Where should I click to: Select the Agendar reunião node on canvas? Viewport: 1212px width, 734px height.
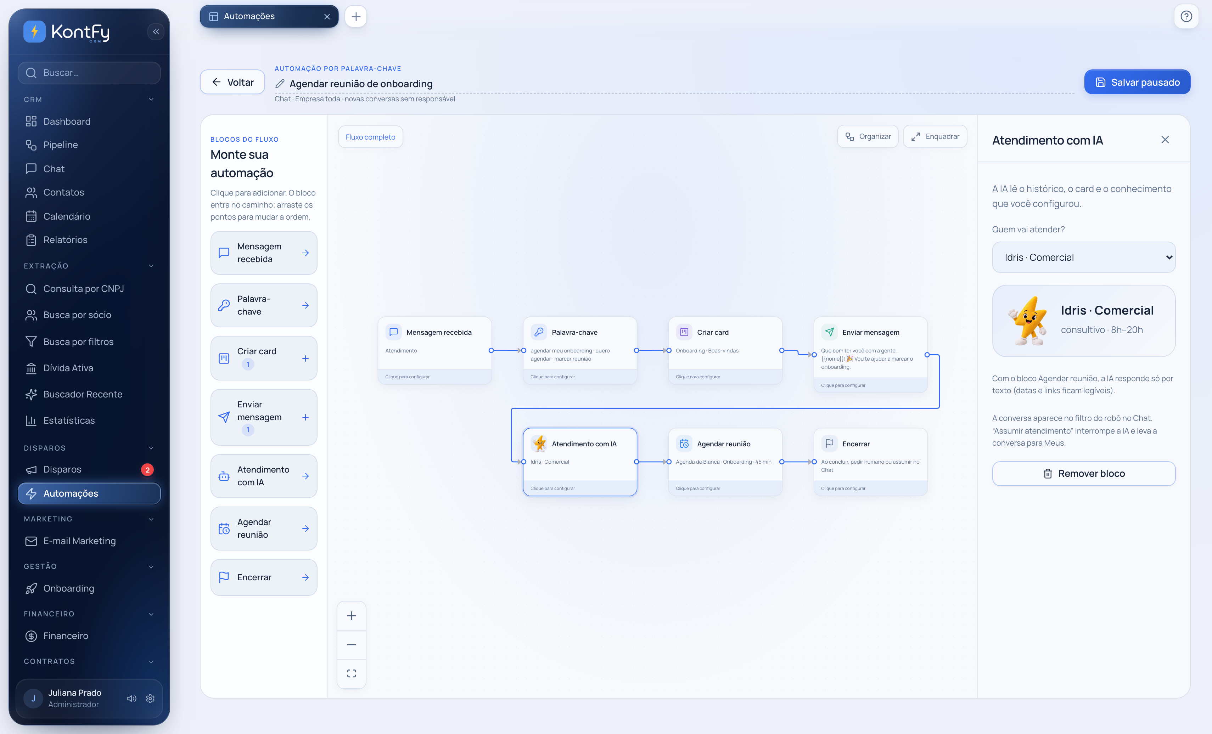click(725, 462)
